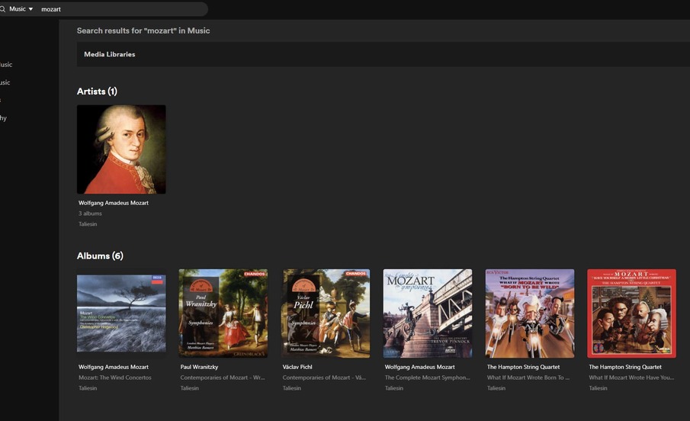Open the Born To Be Wild album cover
The height and width of the screenshot is (421, 690).
(x=530, y=313)
